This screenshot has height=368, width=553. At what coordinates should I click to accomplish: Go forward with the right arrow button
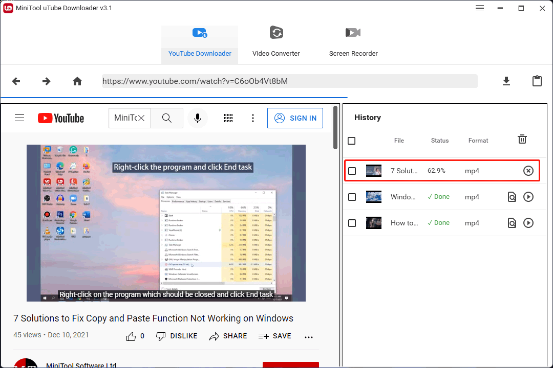point(46,81)
